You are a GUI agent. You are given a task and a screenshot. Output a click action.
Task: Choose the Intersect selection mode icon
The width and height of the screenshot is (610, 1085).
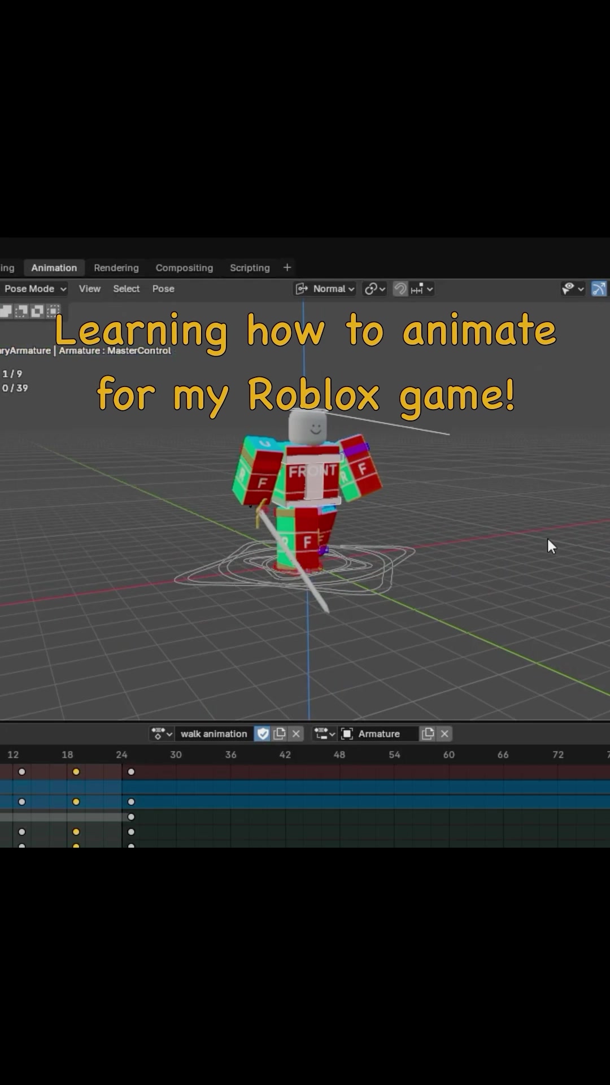[54, 311]
